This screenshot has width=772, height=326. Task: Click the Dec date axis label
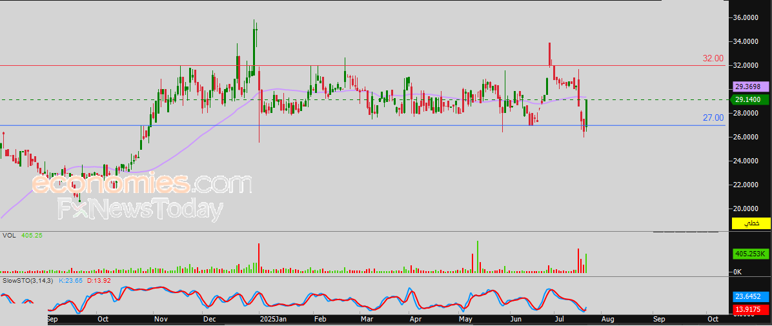tap(210, 319)
